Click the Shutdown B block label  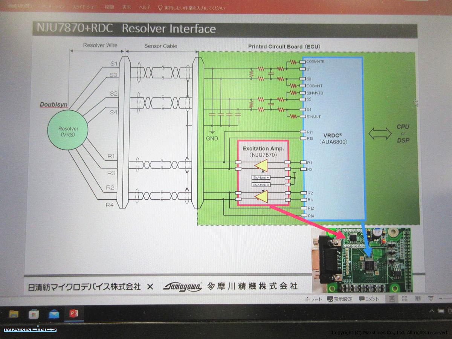pyautogui.click(x=261, y=185)
